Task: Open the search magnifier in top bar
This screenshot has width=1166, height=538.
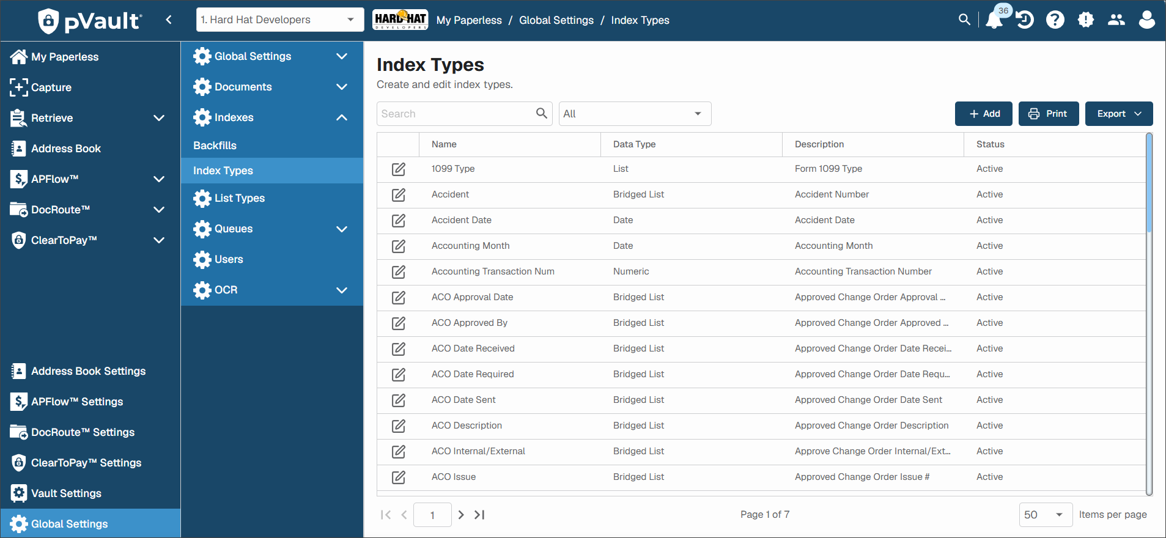Action: [x=964, y=20]
